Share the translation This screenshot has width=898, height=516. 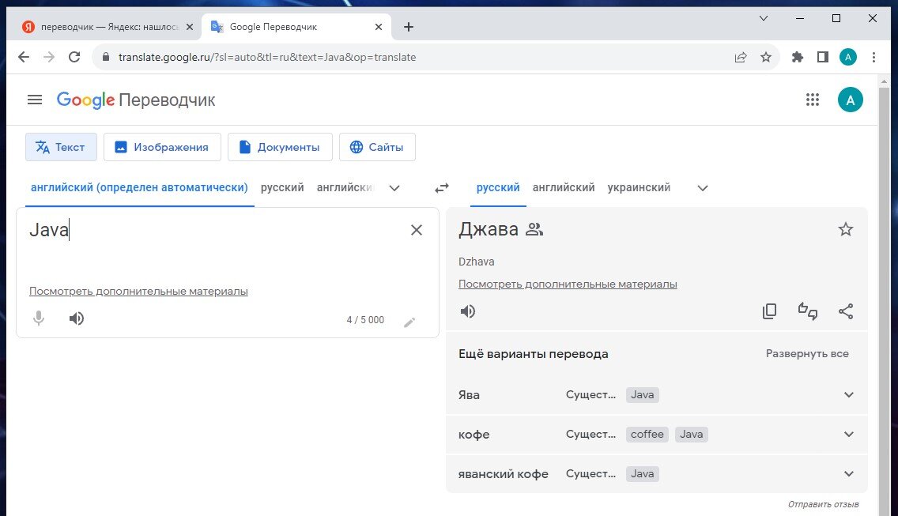pyautogui.click(x=846, y=311)
